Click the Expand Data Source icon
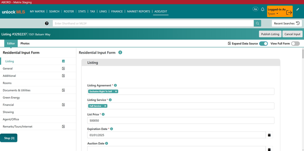This screenshot has height=151, width=304. pos(229,43)
